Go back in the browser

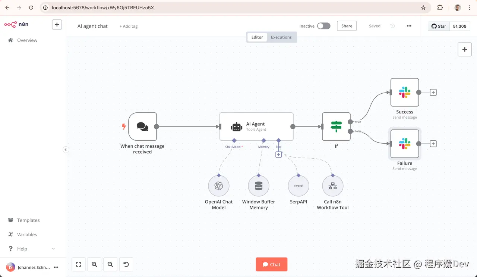coord(7,7)
